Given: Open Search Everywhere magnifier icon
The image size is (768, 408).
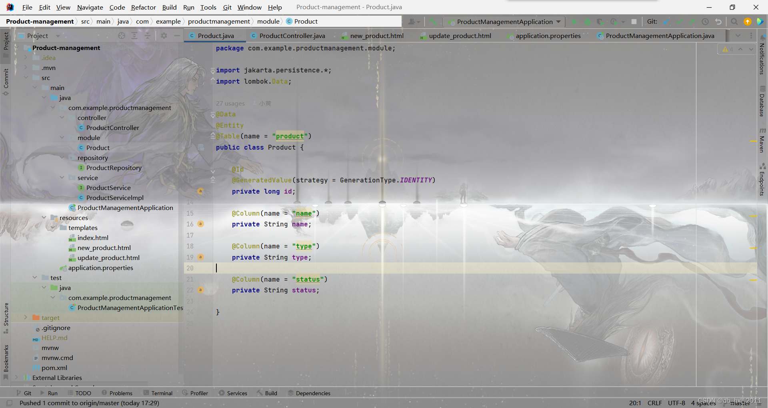Looking at the screenshot, I should point(734,22).
